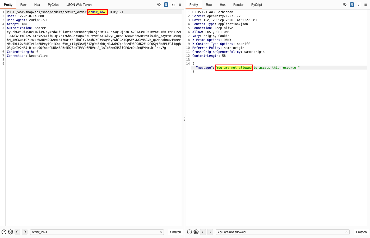Open response search settings gear
The height and width of the screenshot is (238, 370).
point(196,232)
